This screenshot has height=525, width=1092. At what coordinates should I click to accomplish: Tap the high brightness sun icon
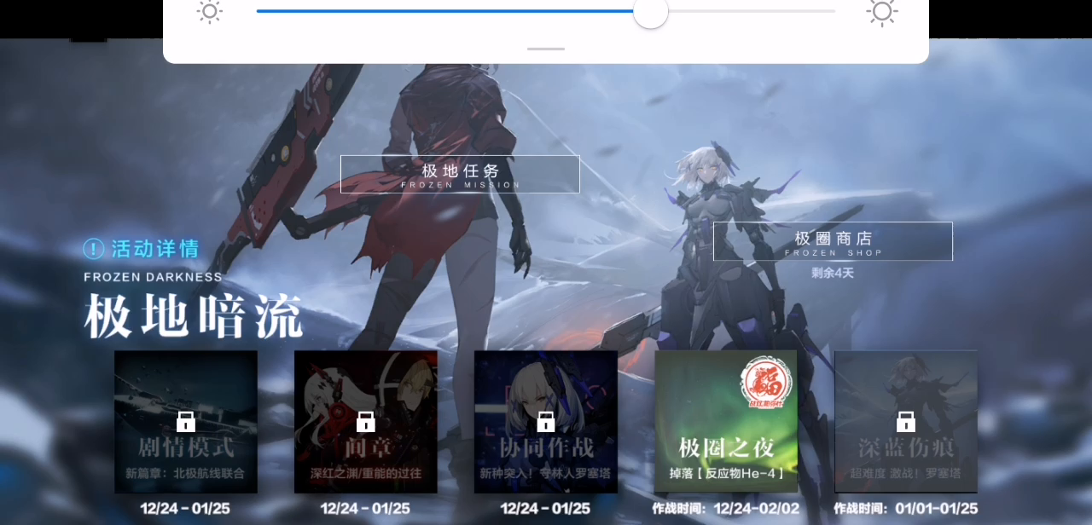882,11
